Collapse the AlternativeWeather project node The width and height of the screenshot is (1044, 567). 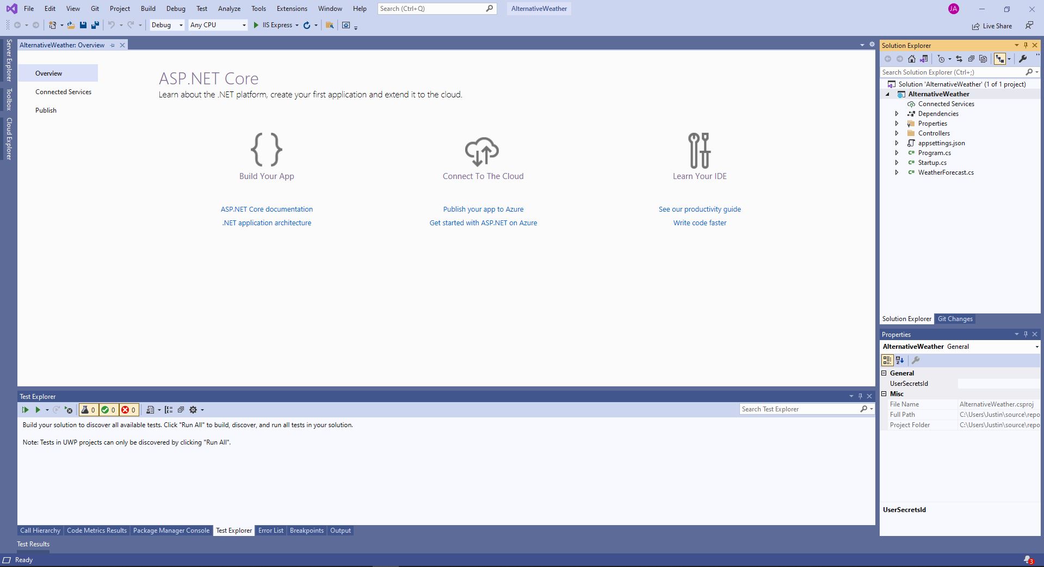[x=888, y=94]
